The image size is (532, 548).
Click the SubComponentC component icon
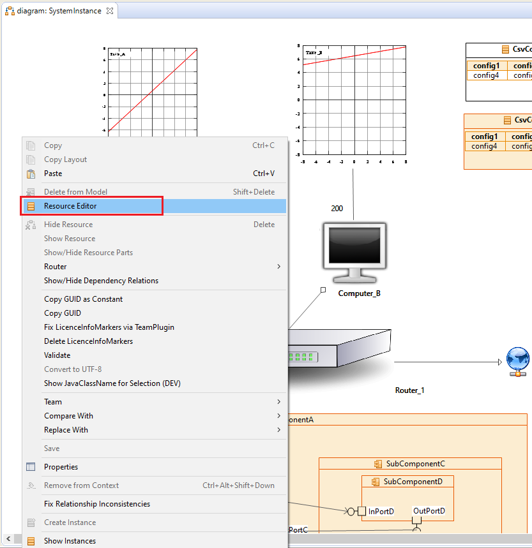[377, 464]
